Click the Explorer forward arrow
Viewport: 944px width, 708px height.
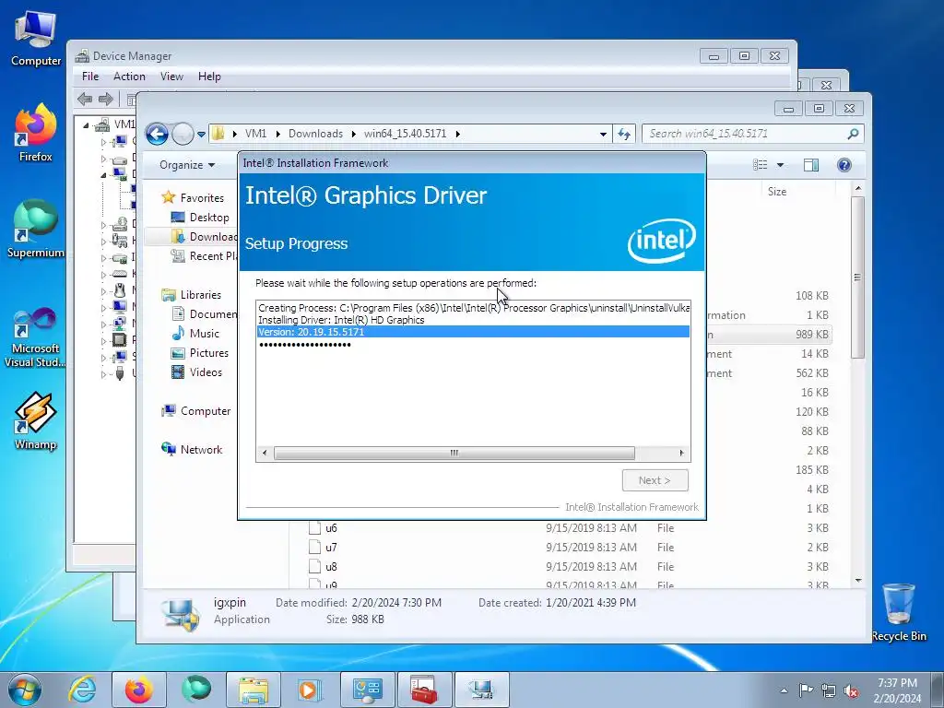click(183, 134)
